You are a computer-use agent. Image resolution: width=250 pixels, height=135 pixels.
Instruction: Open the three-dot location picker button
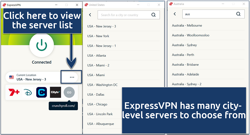72,77
